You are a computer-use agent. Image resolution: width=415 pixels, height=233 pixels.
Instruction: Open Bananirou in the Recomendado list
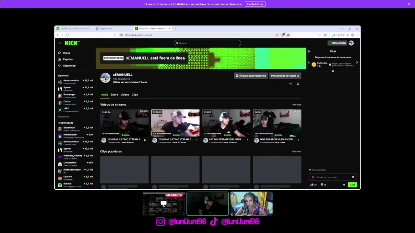click(75, 129)
